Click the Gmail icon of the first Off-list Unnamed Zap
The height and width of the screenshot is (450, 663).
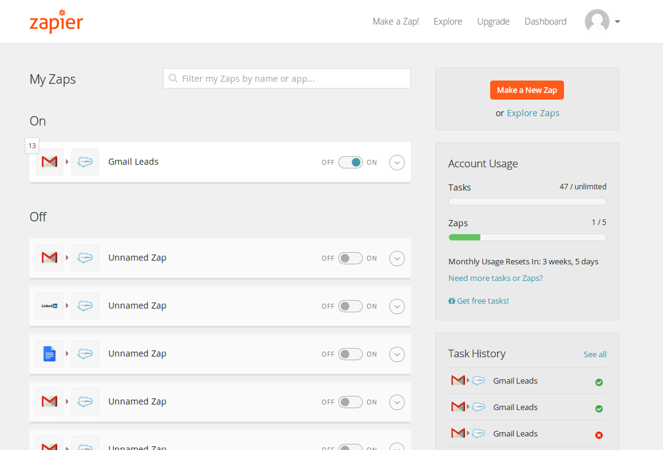(49, 258)
